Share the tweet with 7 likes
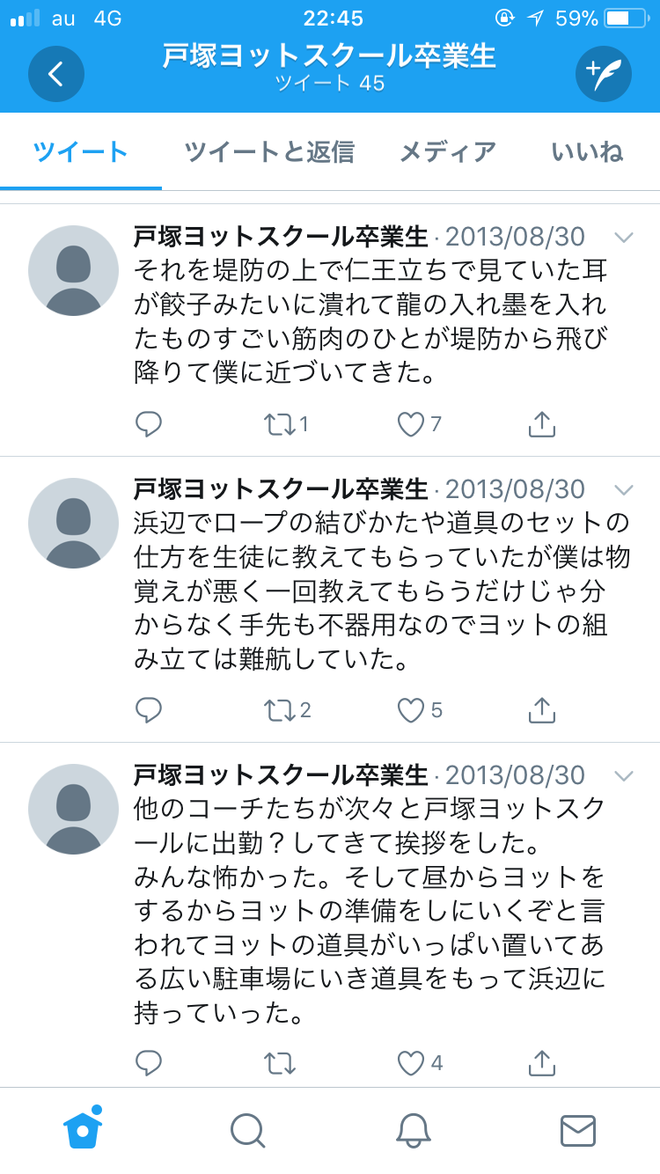This screenshot has height=1174, width=660. click(x=543, y=424)
